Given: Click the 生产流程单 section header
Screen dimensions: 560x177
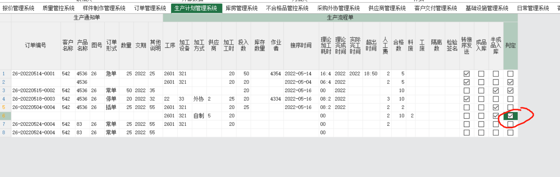Looking at the screenshot, I should pos(340,17).
